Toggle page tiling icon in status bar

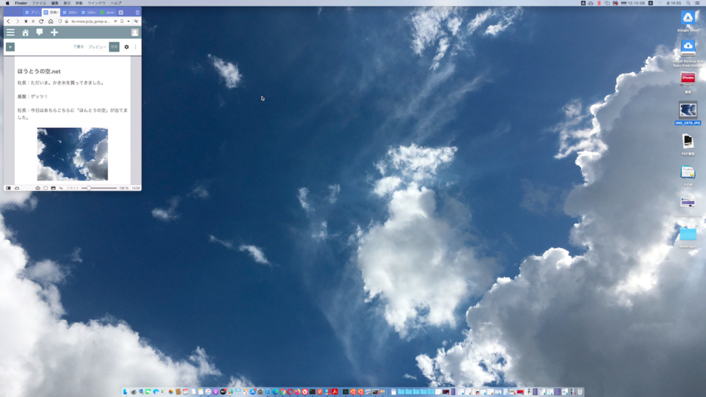point(46,187)
